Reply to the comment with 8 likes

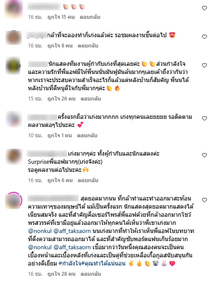tap(88, 46)
